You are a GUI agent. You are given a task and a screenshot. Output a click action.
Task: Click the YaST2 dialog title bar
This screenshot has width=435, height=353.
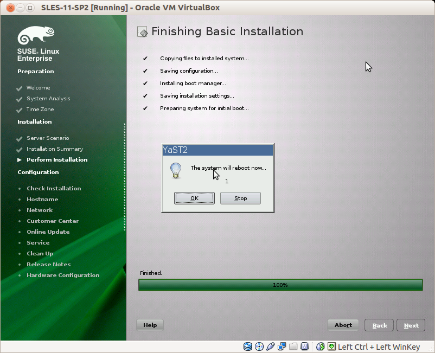[217, 150]
